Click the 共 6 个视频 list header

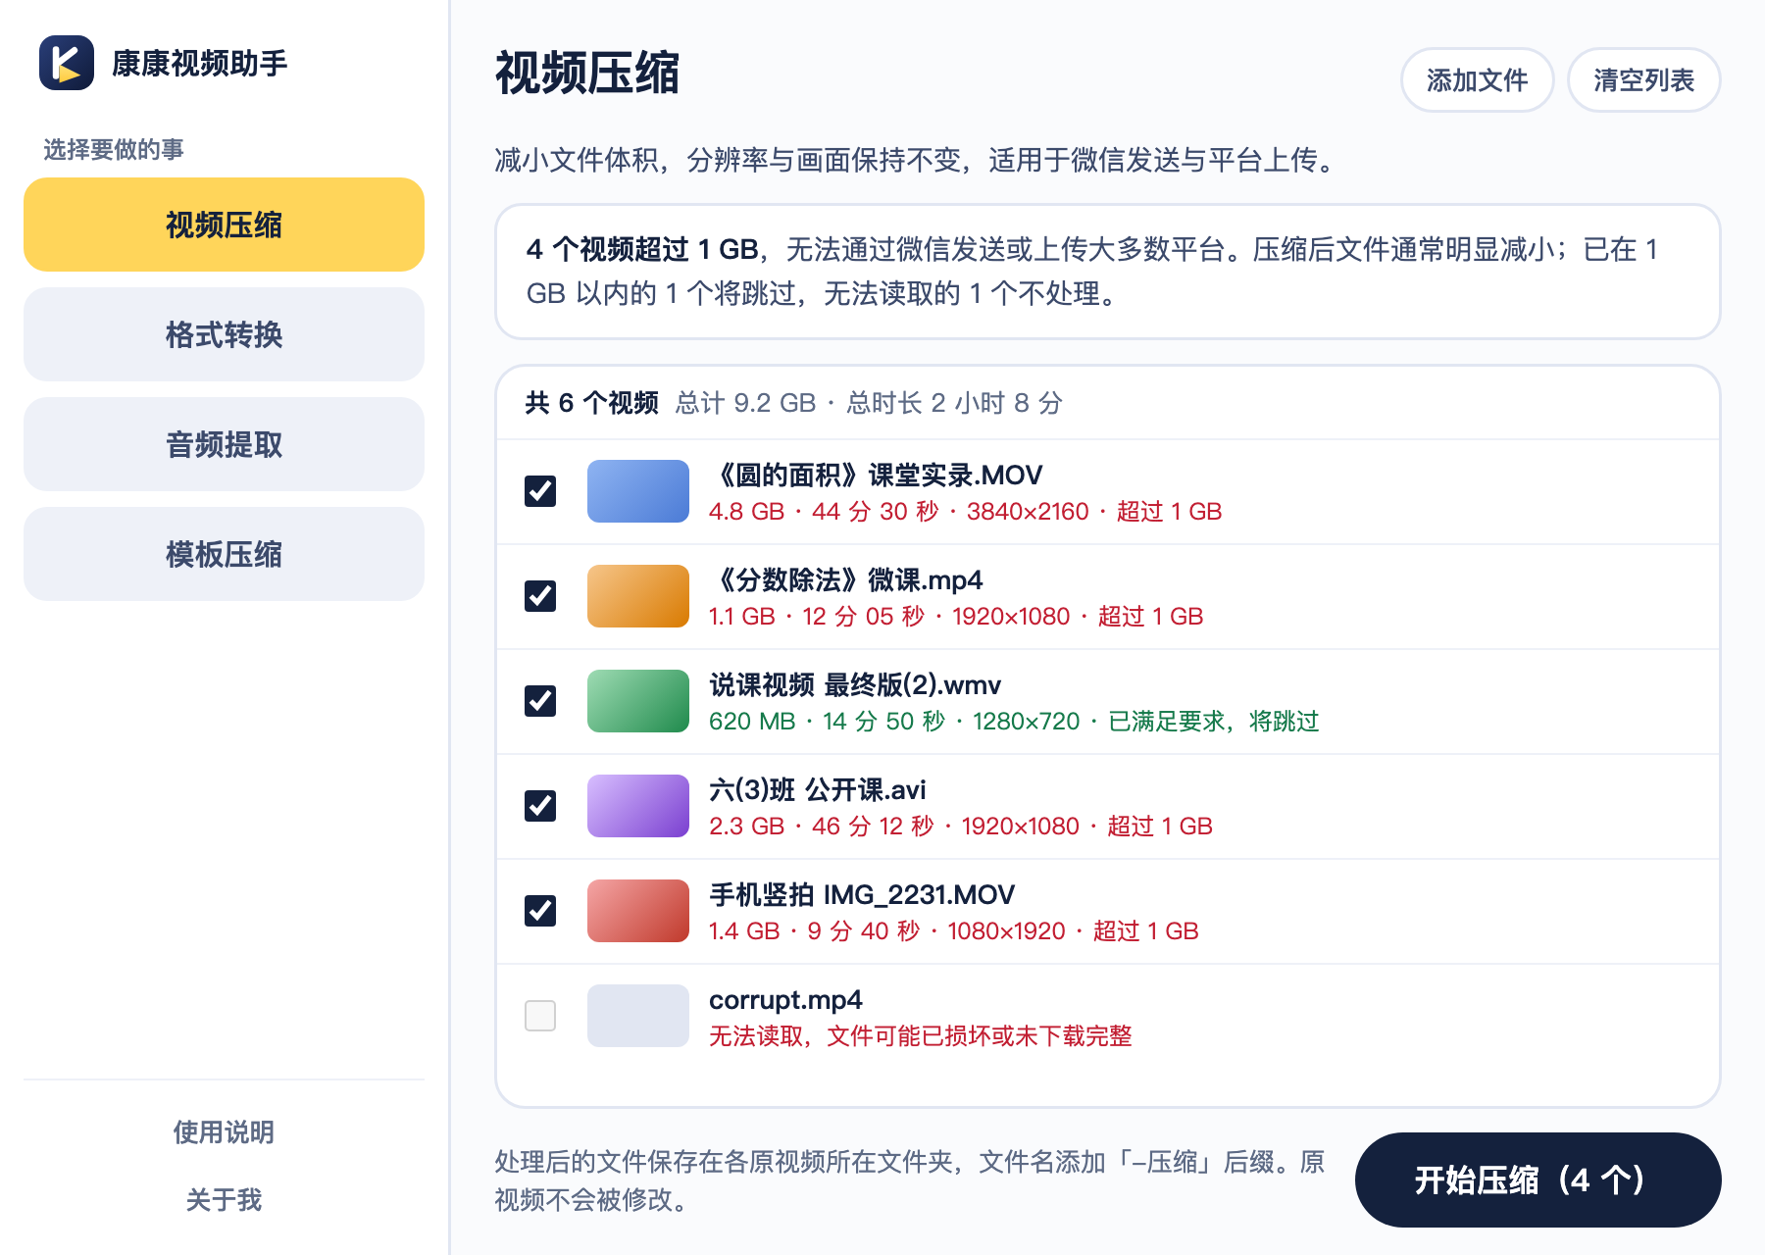coord(591,403)
